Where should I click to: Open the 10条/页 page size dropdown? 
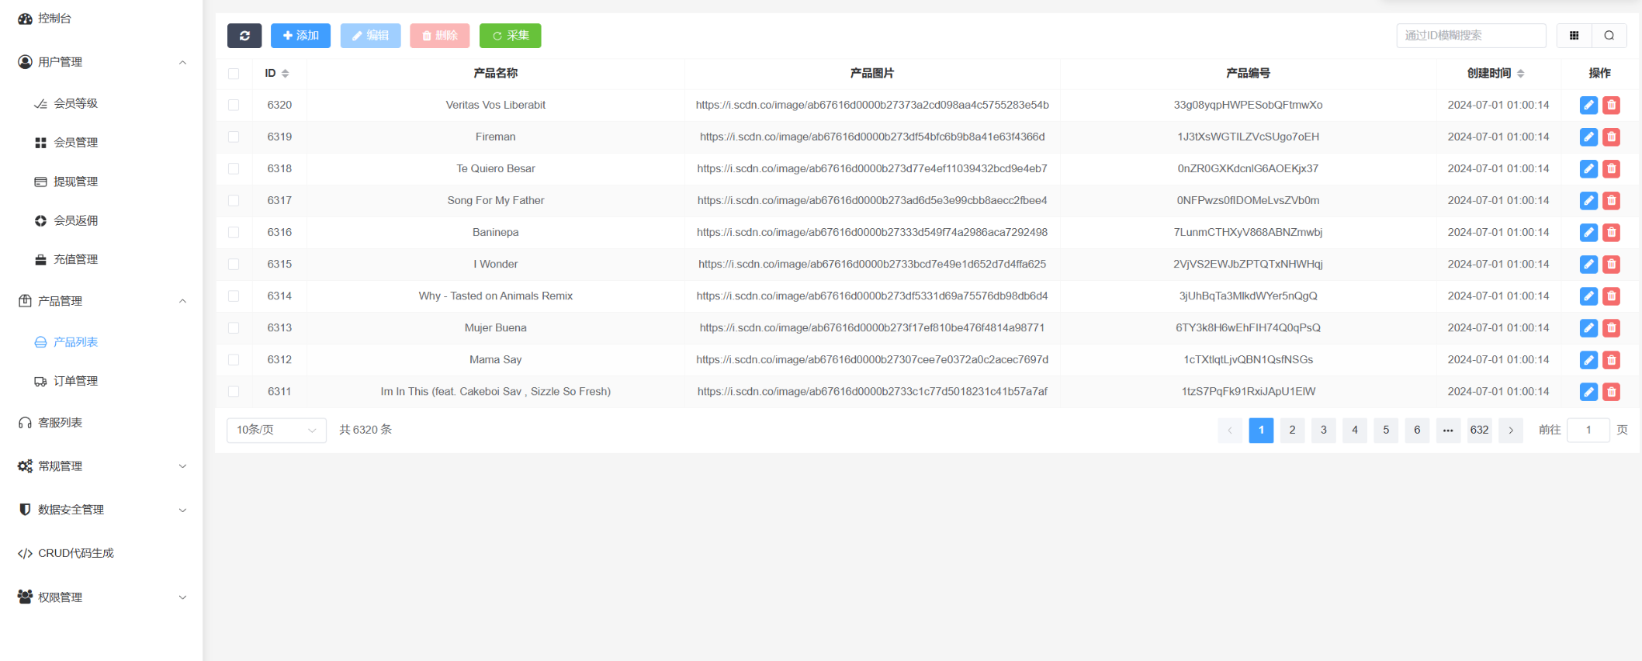pyautogui.click(x=276, y=430)
